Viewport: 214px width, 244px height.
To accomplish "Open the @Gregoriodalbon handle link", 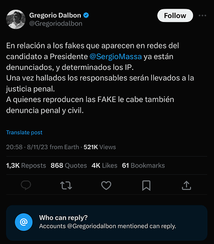I will pos(56,23).
